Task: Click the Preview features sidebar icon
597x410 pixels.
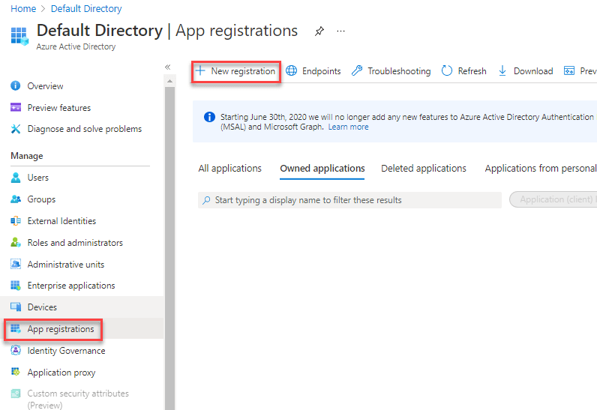Action: click(x=16, y=107)
